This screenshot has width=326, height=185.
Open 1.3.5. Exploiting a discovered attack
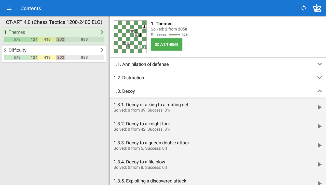pyautogui.click(x=218, y=180)
